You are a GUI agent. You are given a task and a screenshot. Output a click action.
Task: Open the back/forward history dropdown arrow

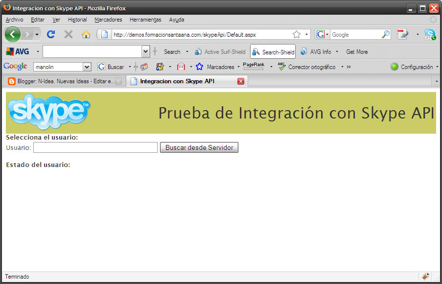click(37, 35)
